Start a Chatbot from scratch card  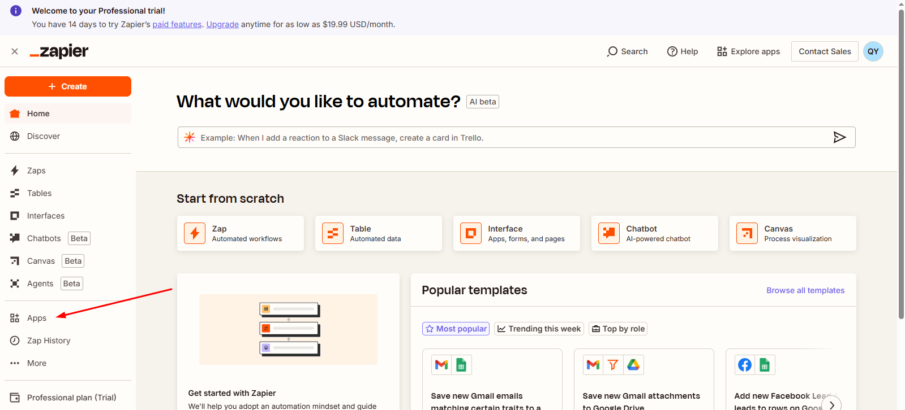coord(655,233)
